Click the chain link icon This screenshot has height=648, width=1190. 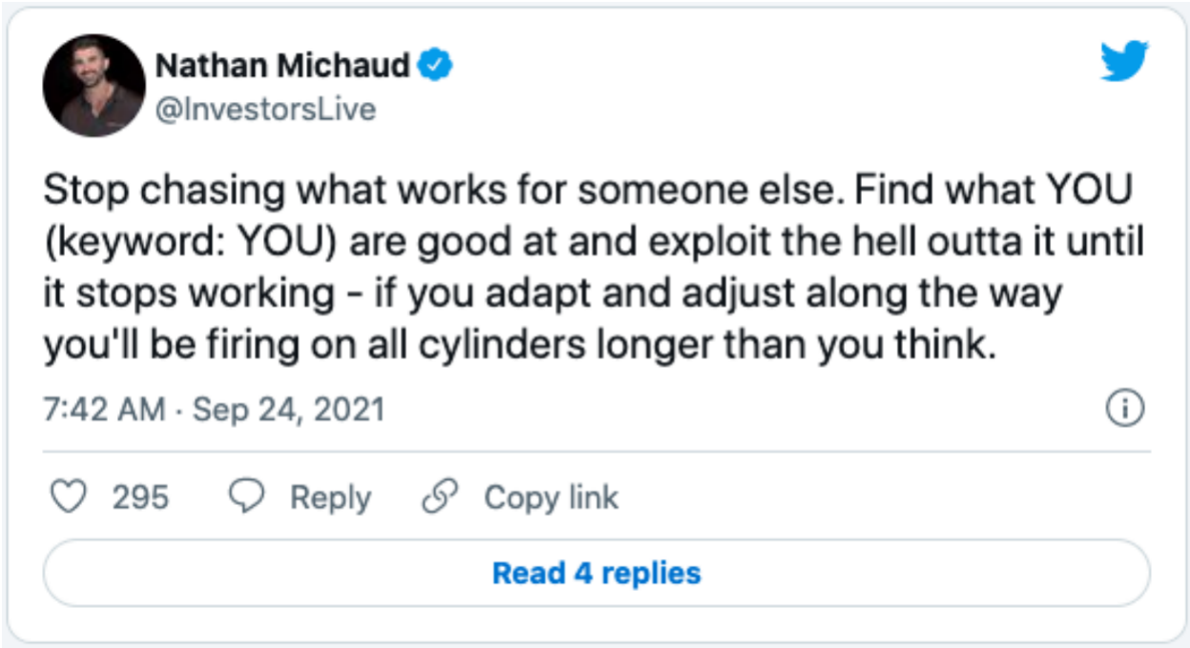[x=440, y=497]
